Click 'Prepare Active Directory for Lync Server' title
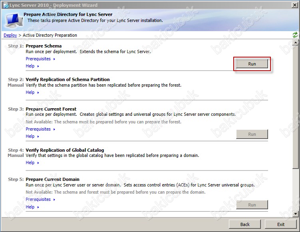Viewport: 300px width, 232px height. (x=68, y=14)
